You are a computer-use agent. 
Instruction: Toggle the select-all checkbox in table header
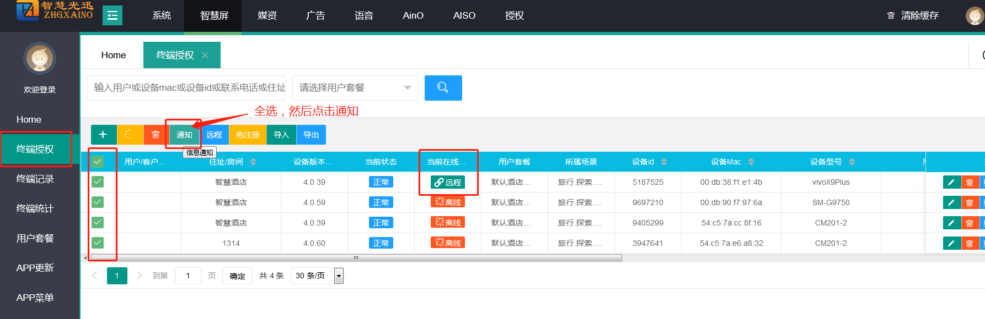pos(98,162)
